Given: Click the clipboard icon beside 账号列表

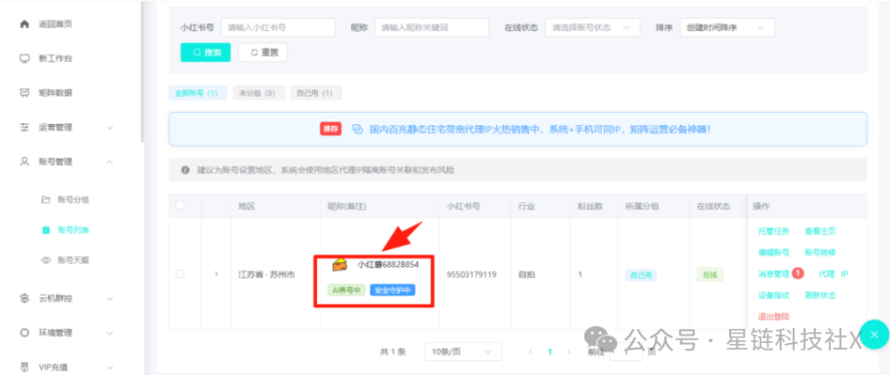Looking at the screenshot, I should click(46, 230).
